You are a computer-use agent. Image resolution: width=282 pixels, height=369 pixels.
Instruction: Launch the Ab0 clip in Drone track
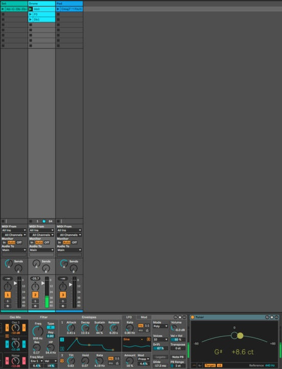(x=31, y=9)
